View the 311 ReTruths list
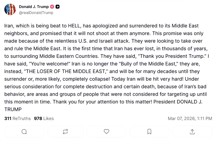 (x=17, y=118)
